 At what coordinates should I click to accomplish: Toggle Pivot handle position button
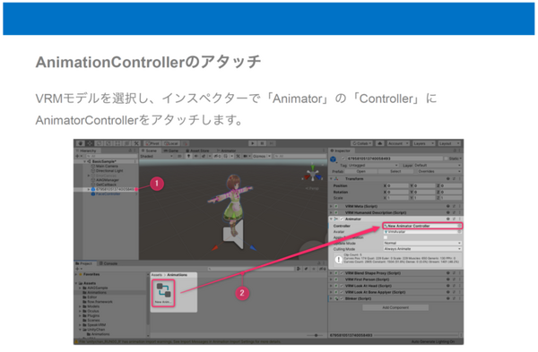(x=152, y=143)
